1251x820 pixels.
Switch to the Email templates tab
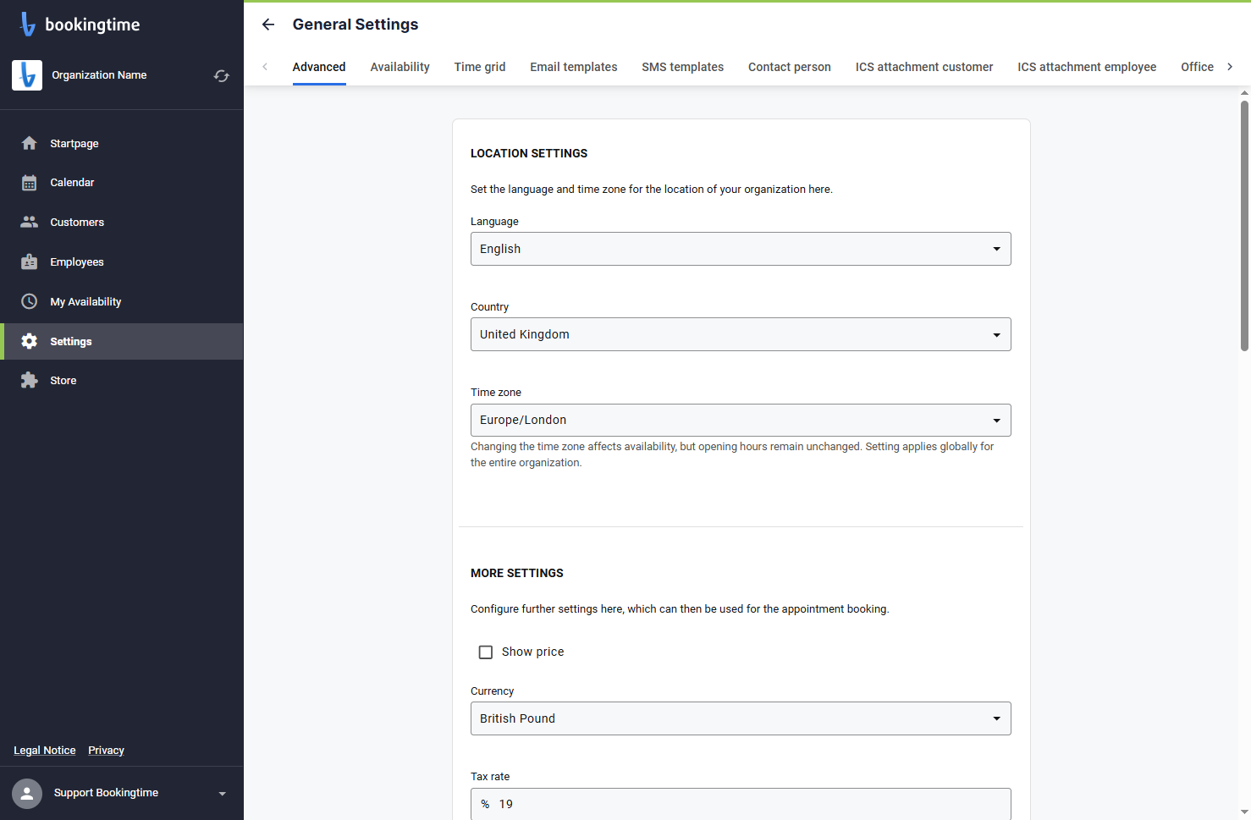click(x=573, y=67)
